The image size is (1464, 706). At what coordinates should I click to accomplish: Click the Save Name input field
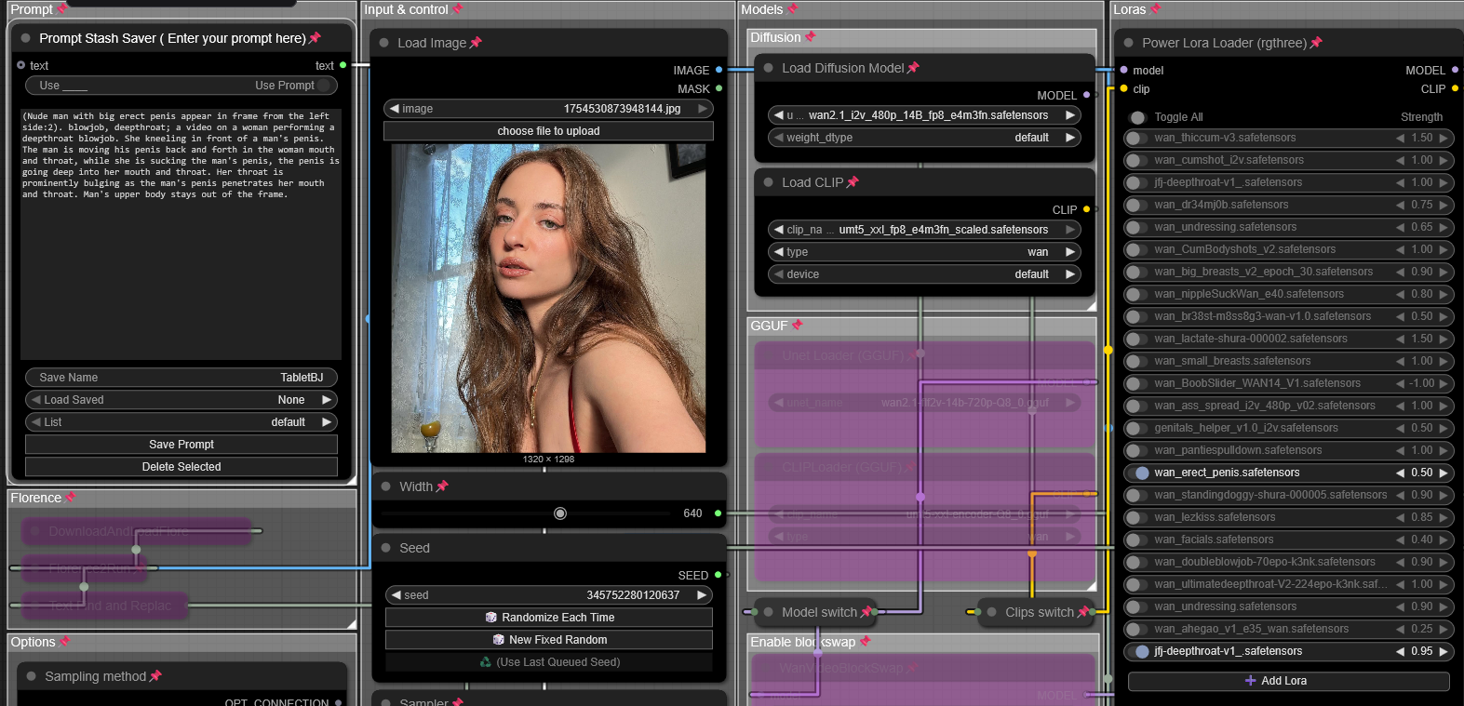pyautogui.click(x=181, y=378)
